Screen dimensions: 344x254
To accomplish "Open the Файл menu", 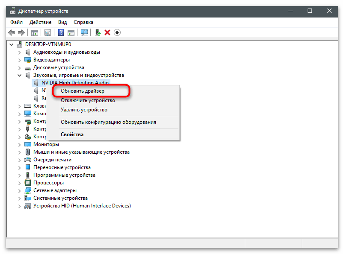I will 16,22.
